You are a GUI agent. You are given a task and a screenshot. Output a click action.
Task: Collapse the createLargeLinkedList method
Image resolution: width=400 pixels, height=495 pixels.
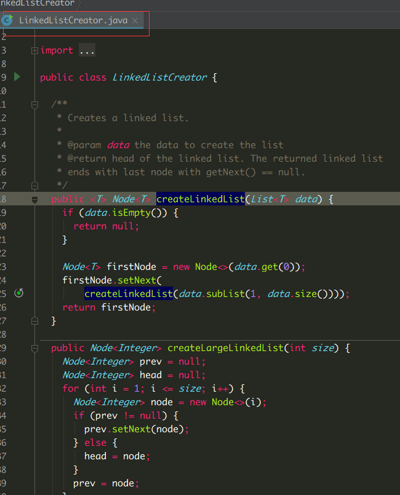(34, 349)
